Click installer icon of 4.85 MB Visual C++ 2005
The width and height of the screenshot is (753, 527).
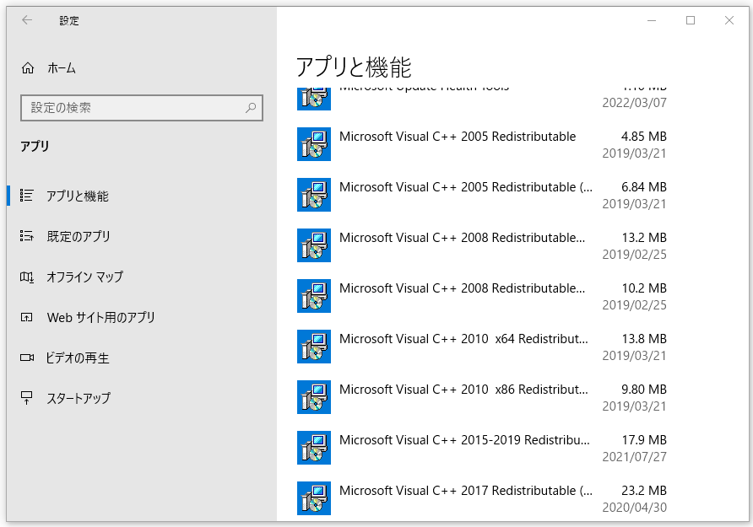click(313, 144)
